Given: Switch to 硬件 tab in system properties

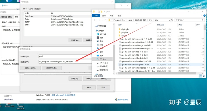Looking at the screenshot, I should coord(10,17).
